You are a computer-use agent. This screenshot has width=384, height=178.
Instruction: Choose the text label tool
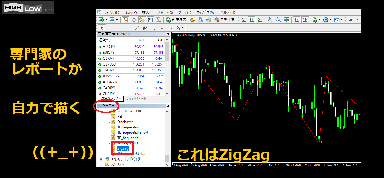point(161,28)
